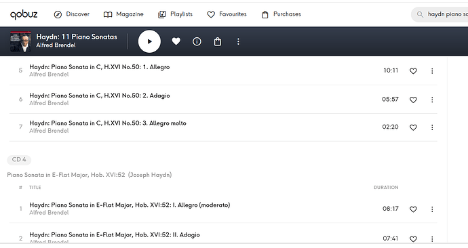468x248 pixels.
Task: Click the Purchases bag icon in navigation
Action: pos(265,14)
